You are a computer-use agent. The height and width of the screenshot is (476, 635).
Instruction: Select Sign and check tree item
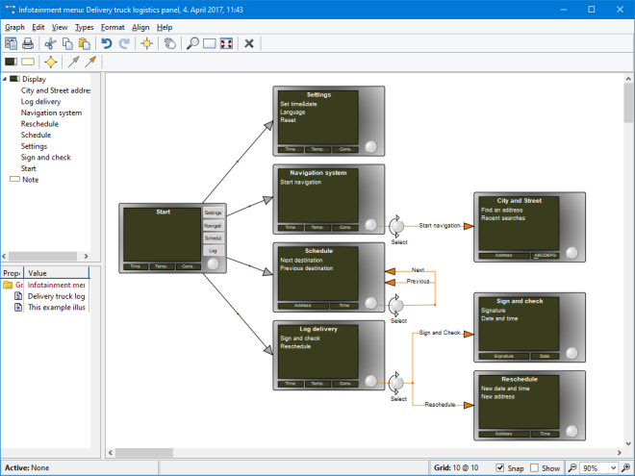tap(45, 157)
